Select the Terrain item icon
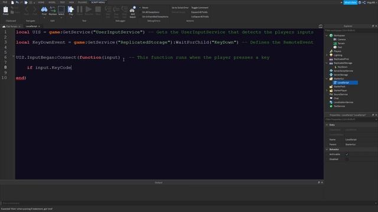This screenshot has width=378, height=212. point(335,43)
